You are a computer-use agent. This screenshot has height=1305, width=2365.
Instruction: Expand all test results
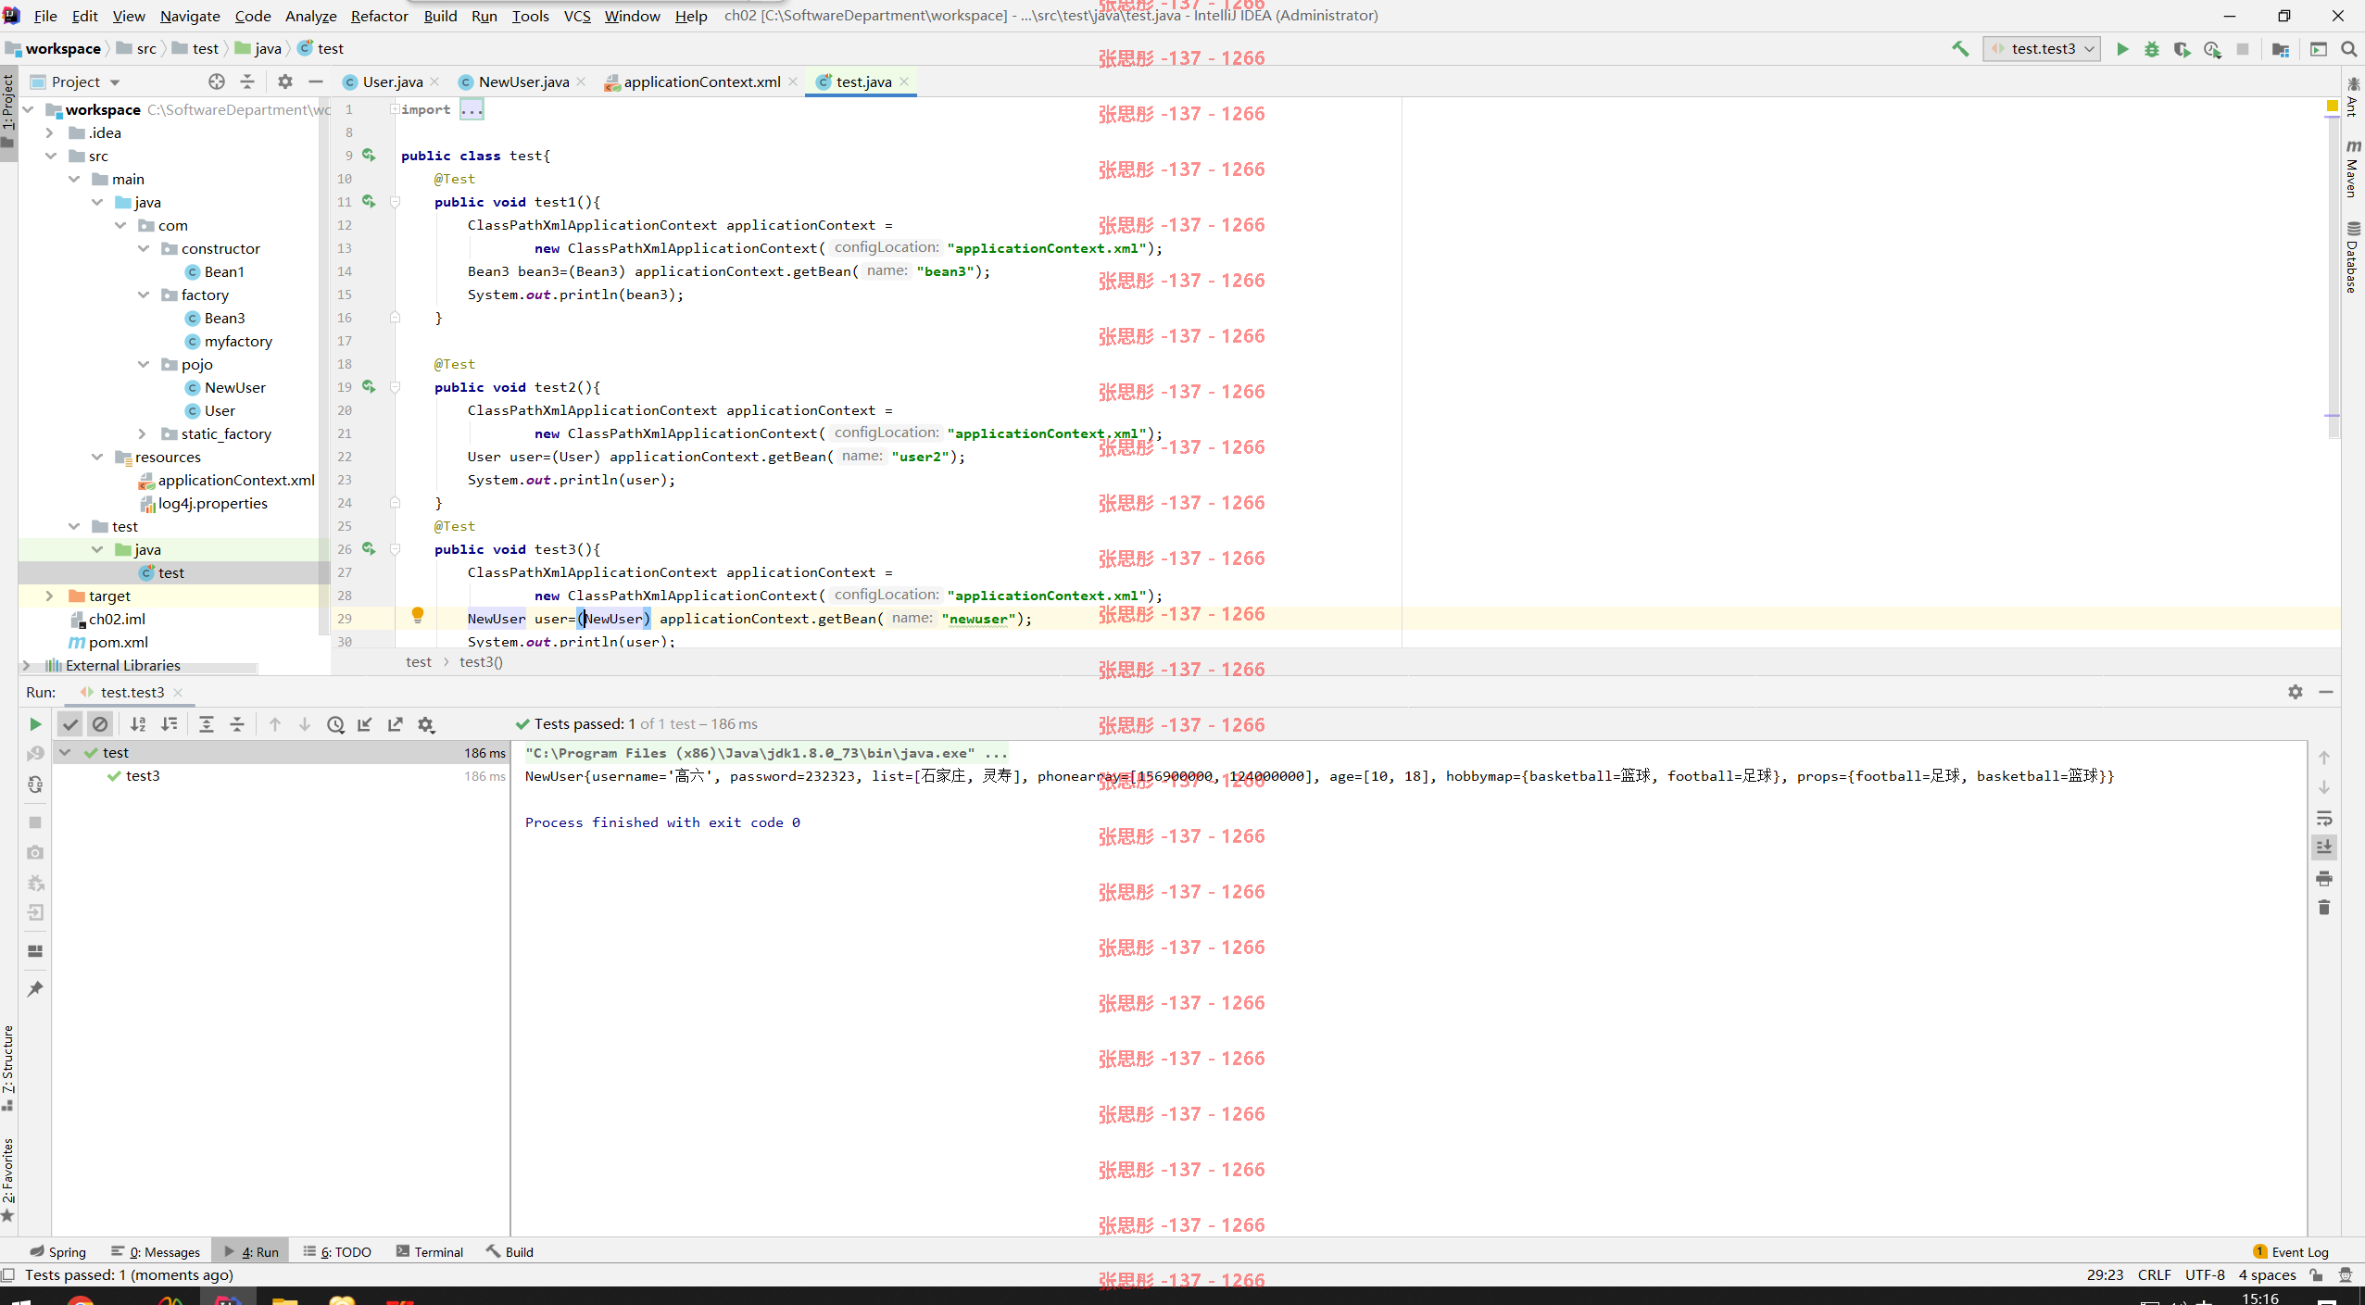[x=207, y=724]
